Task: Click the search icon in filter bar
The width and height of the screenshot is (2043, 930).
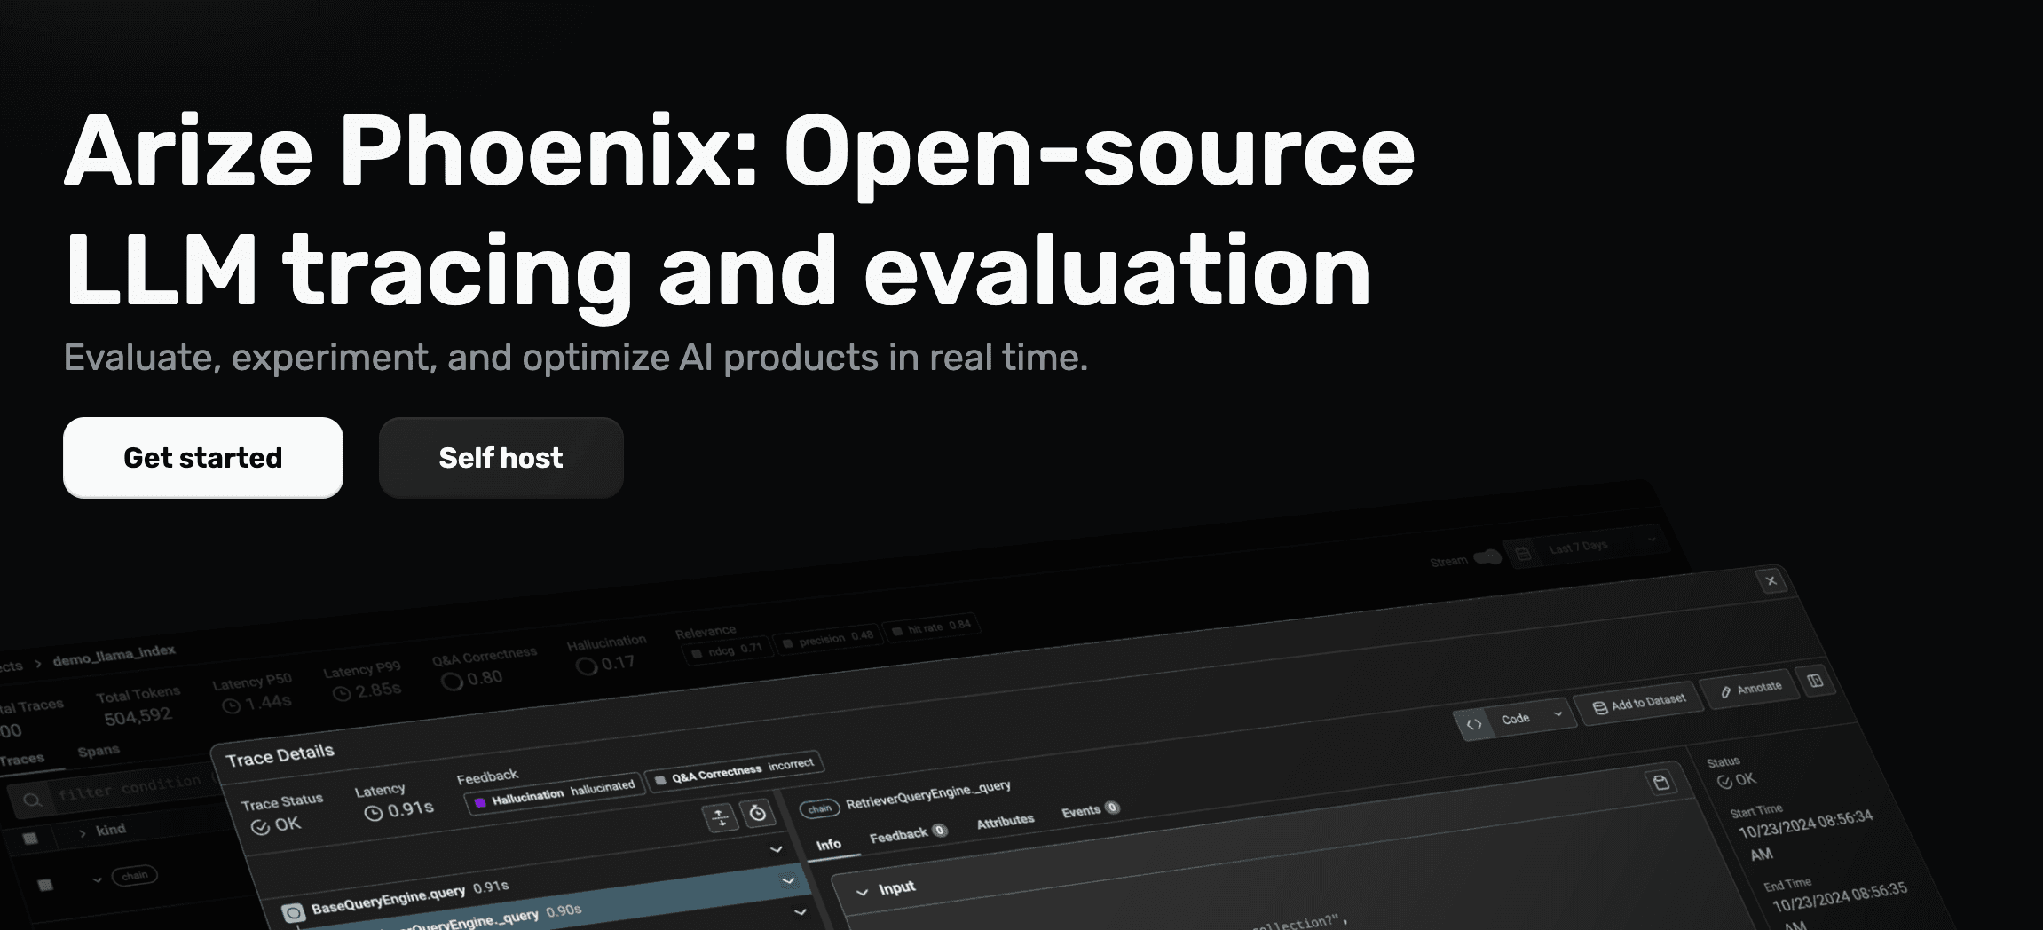Action: (32, 800)
